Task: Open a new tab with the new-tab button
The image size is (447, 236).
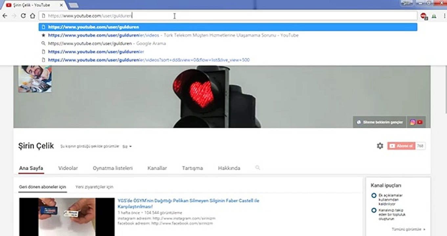Action: [73, 5]
